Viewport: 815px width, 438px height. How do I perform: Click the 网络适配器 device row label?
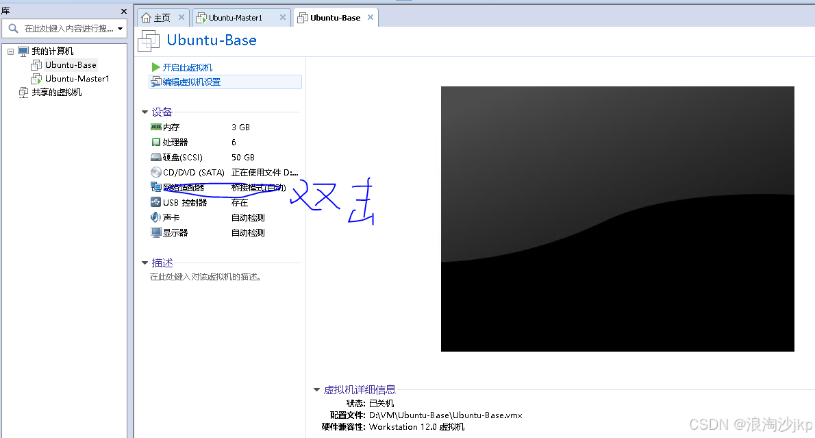[x=184, y=187]
